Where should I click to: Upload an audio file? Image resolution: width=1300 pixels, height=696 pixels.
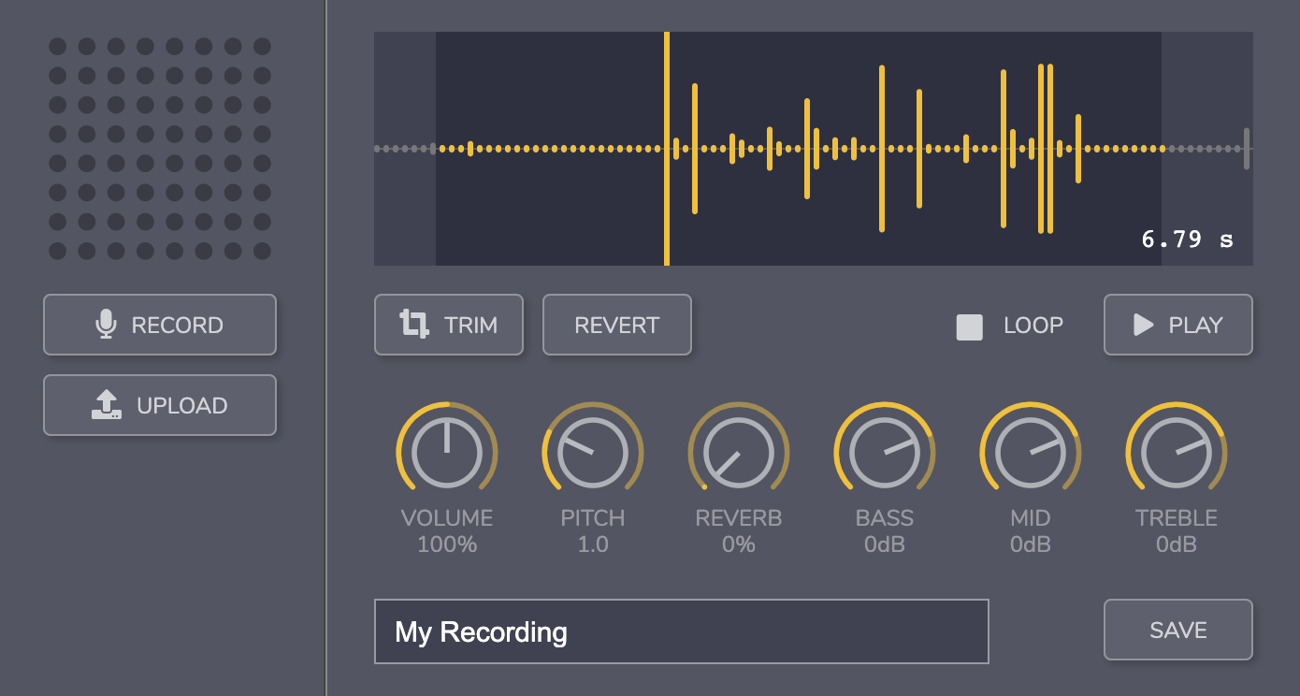pos(159,404)
